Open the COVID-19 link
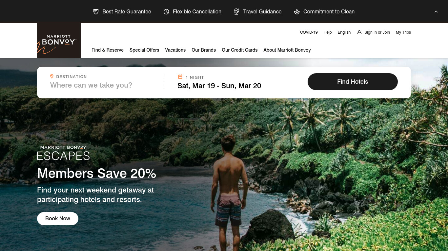The width and height of the screenshot is (448, 251). (309, 32)
